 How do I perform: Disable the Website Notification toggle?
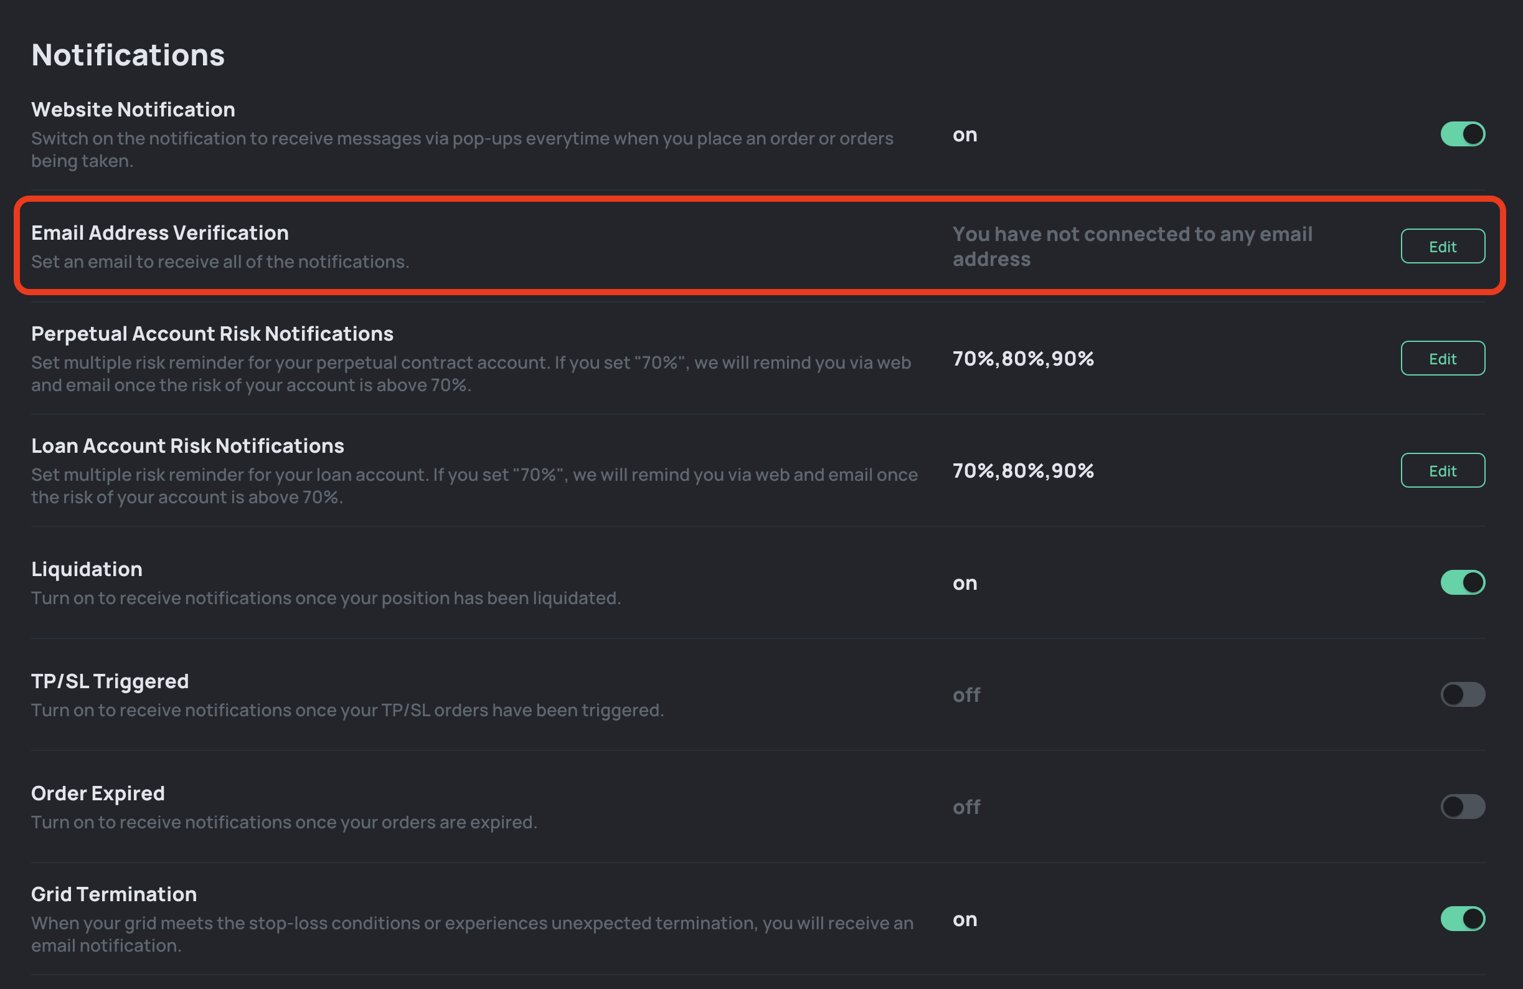coord(1462,135)
